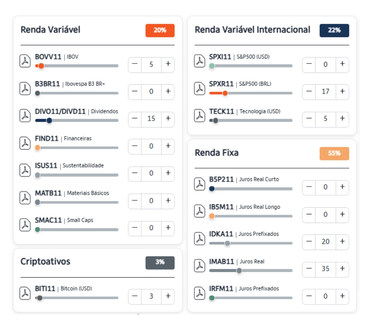The height and width of the screenshot is (326, 369).
Task: Open the ISUS11 PDF document icon
Action: pyautogui.click(x=25, y=170)
